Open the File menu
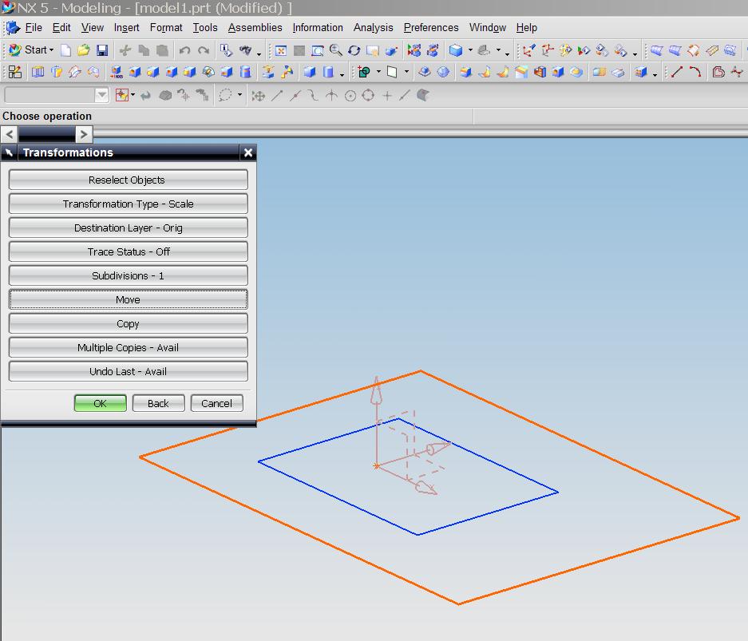Screen dimensions: 748x641 (x=34, y=28)
